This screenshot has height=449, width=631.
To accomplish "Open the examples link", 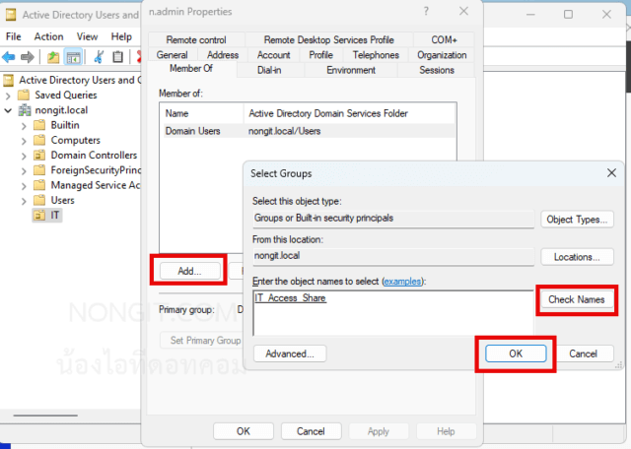I will pos(402,282).
